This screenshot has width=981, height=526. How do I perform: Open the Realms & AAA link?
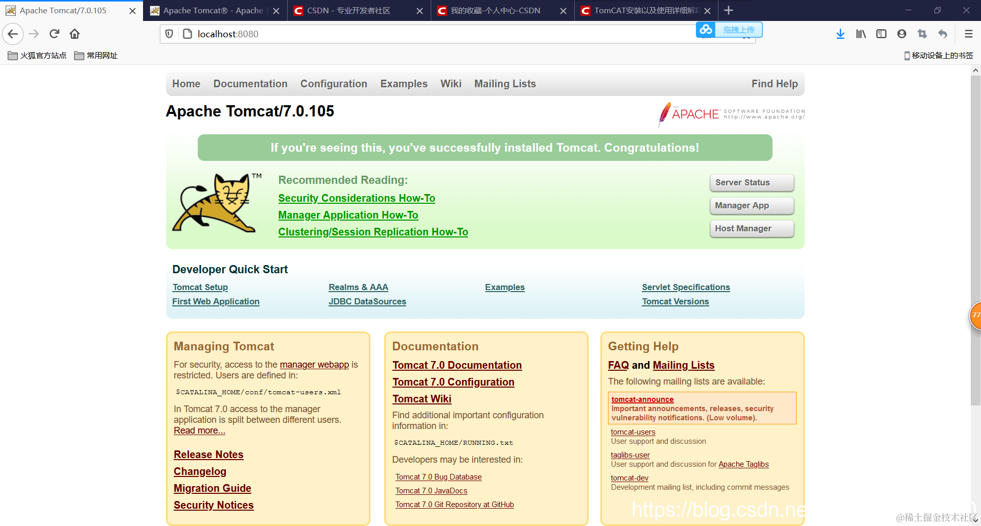coord(358,287)
